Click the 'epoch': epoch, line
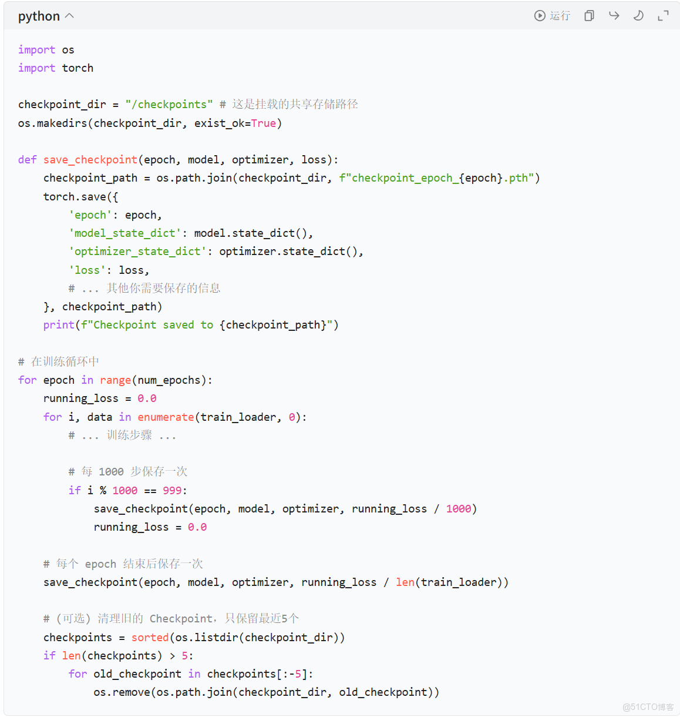This screenshot has width=680, height=717. point(115,215)
